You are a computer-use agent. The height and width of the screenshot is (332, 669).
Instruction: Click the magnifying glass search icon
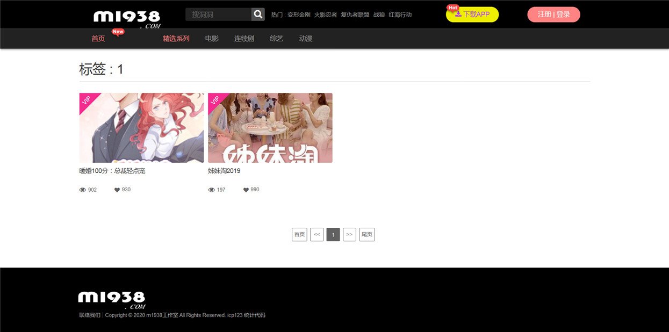258,15
